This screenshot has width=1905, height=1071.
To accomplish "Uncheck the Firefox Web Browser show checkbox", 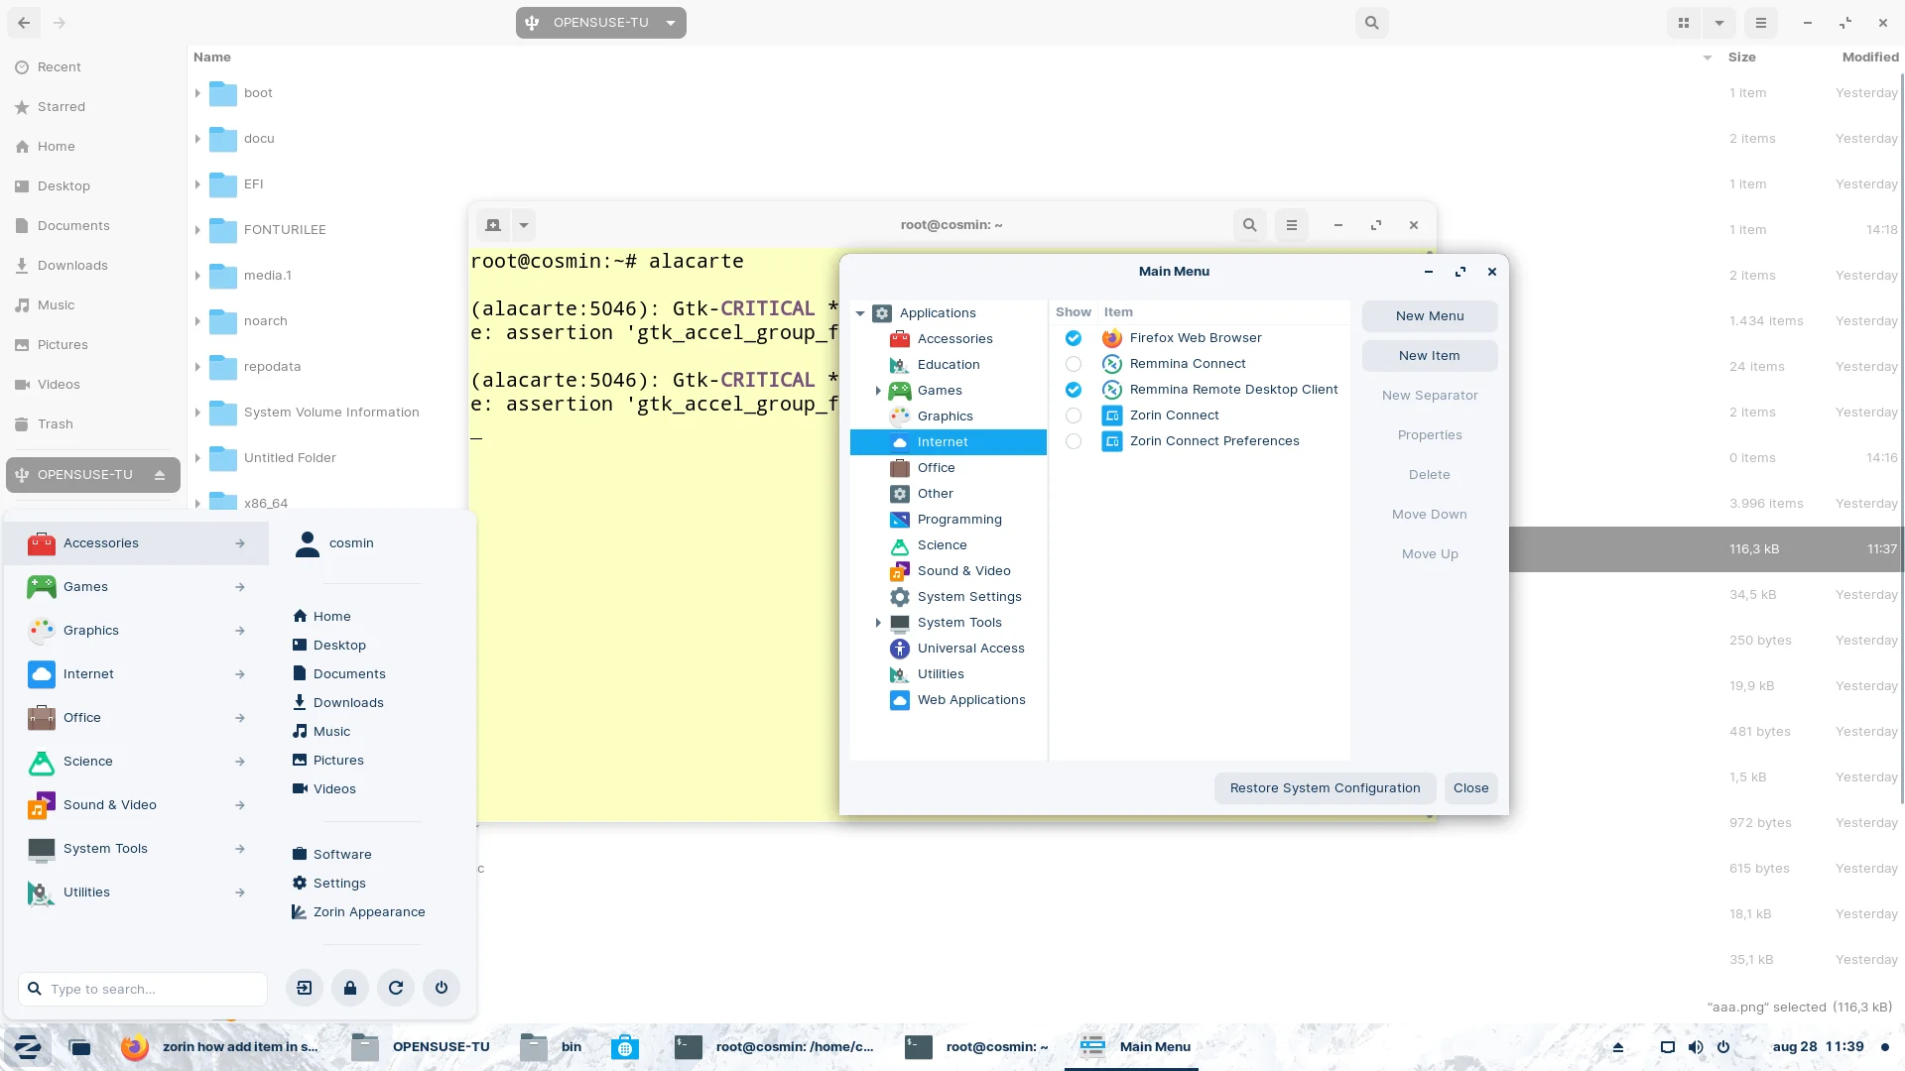I will point(1074,338).
